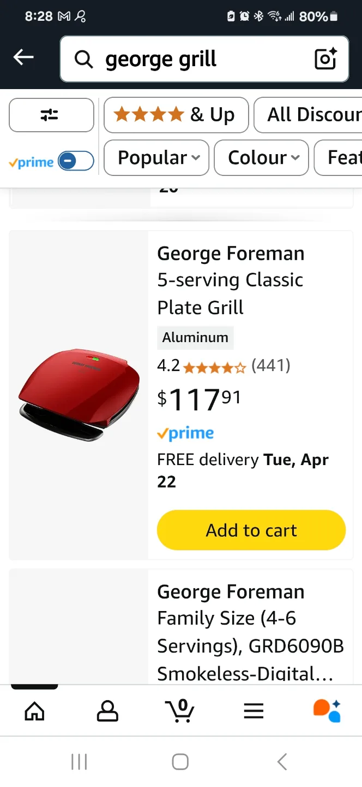Select the 4 stars & Up filter
The width and height of the screenshot is (362, 787).
[176, 115]
